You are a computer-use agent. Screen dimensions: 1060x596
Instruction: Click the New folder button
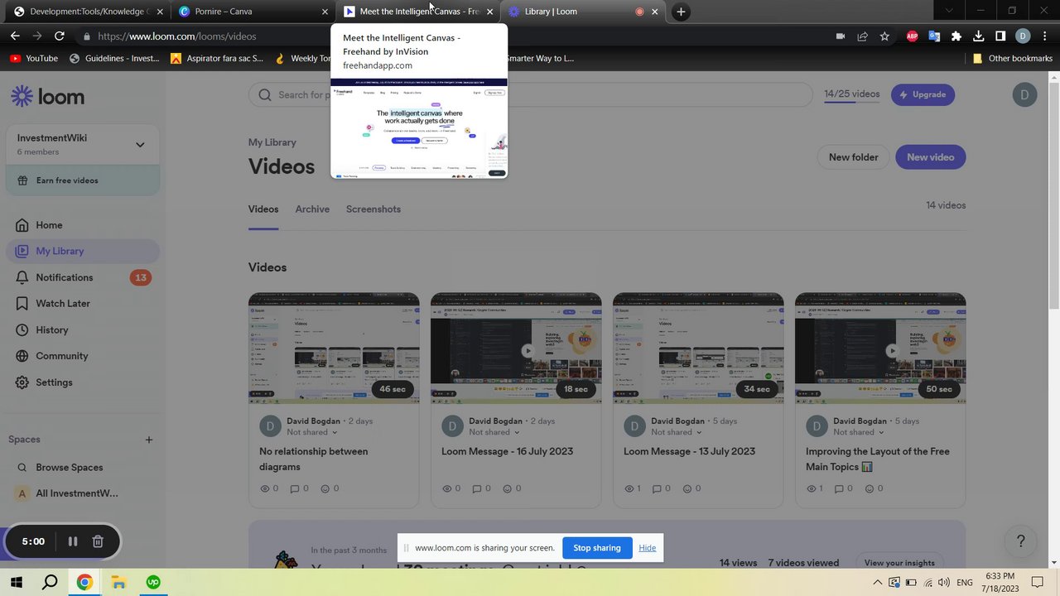[x=853, y=157]
